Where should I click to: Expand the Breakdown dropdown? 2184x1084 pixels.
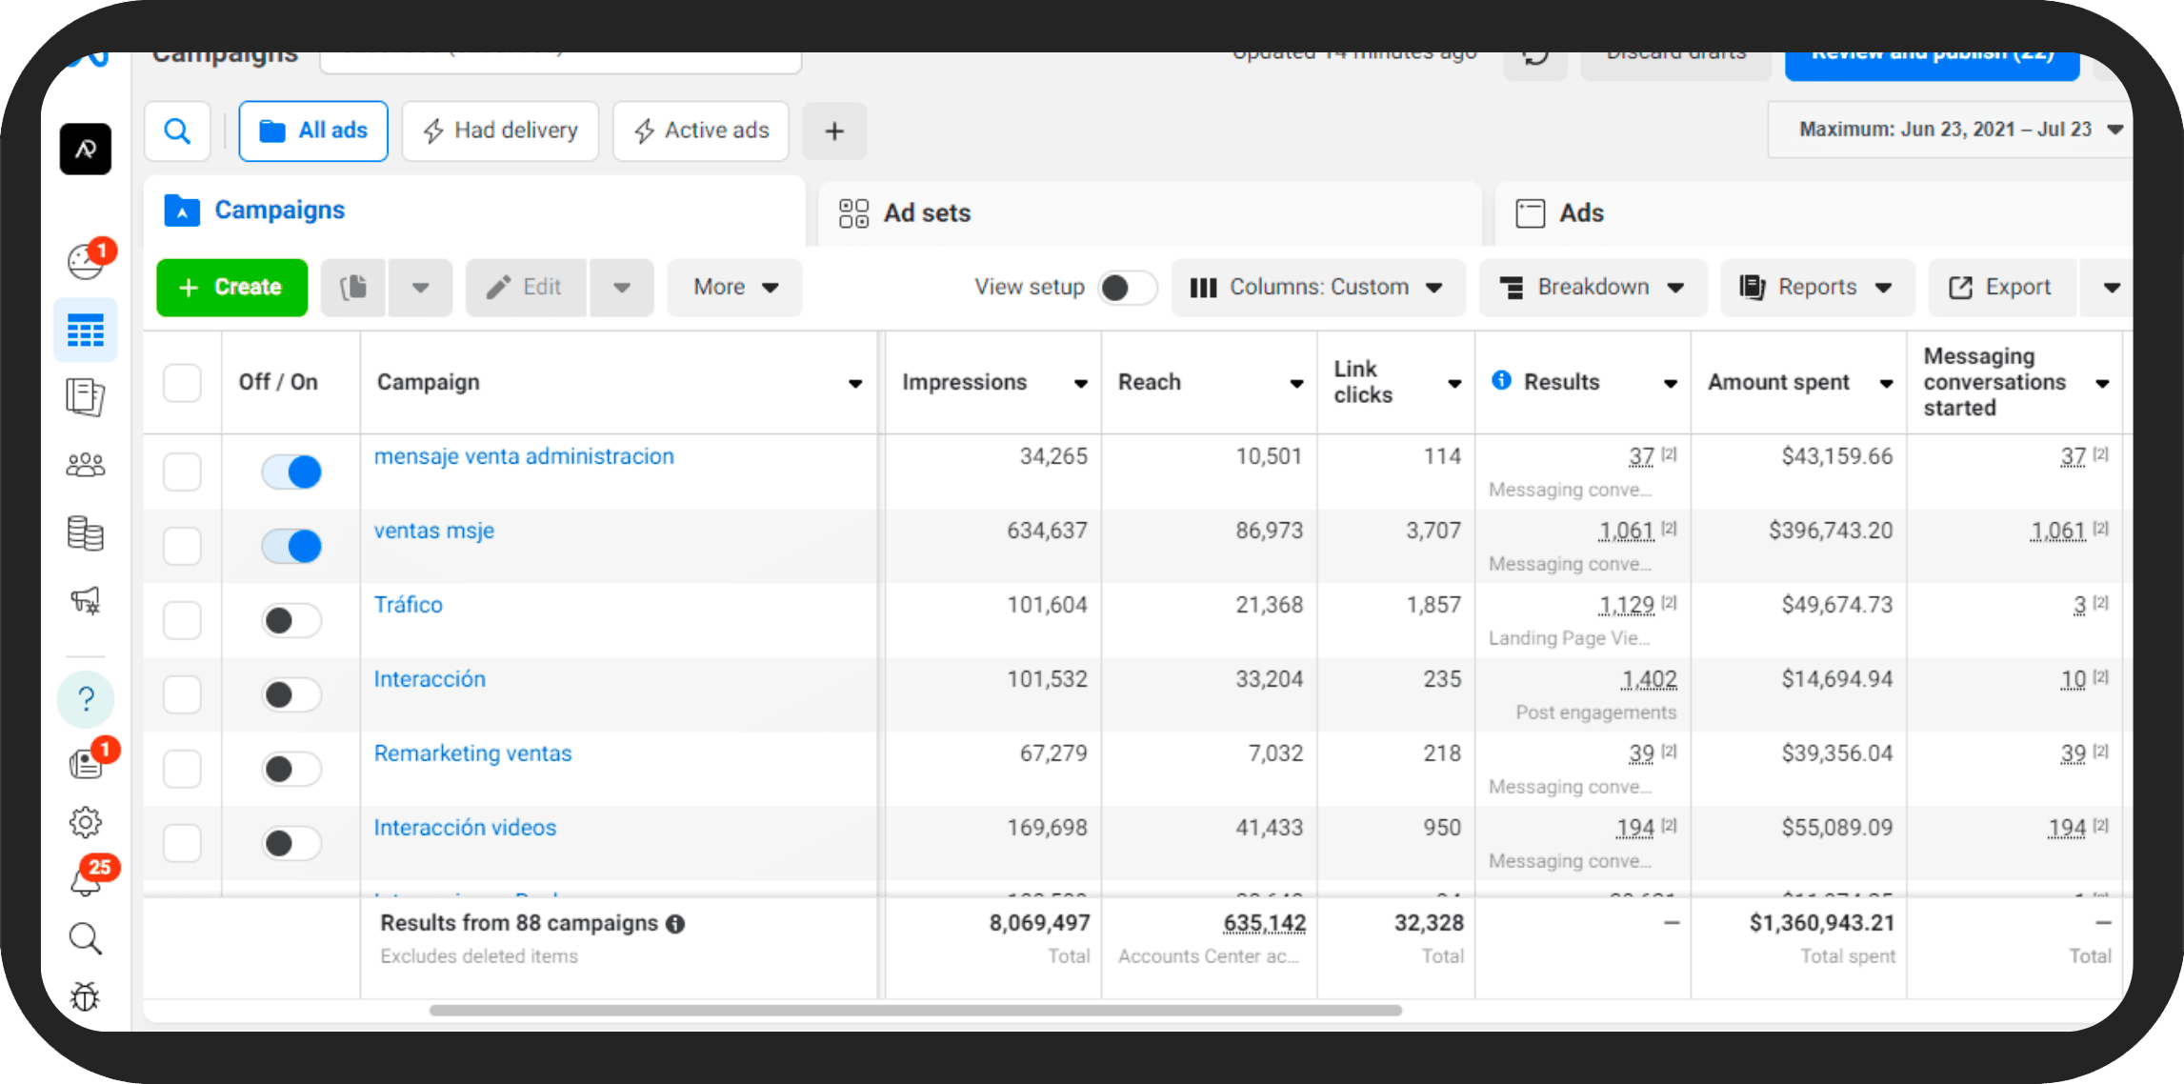(1593, 287)
